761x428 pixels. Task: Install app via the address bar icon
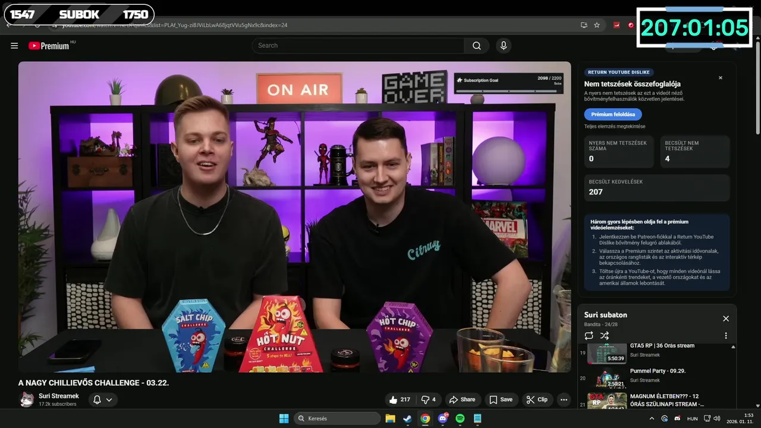coord(584,25)
